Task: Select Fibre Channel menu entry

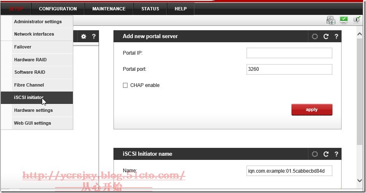Action: click(37, 85)
